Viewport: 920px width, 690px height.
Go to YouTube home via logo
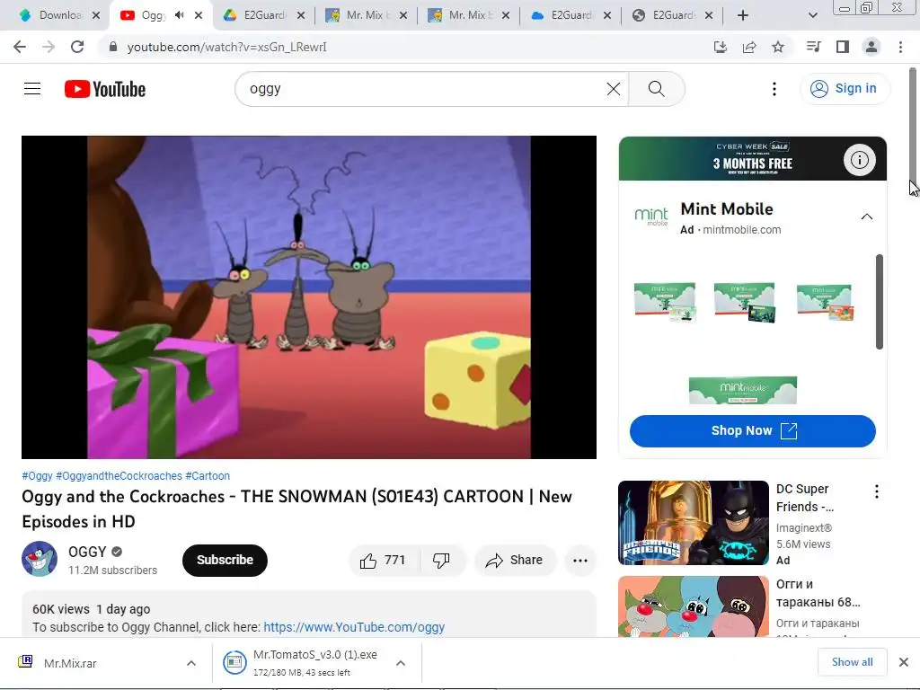pyautogui.click(x=105, y=89)
